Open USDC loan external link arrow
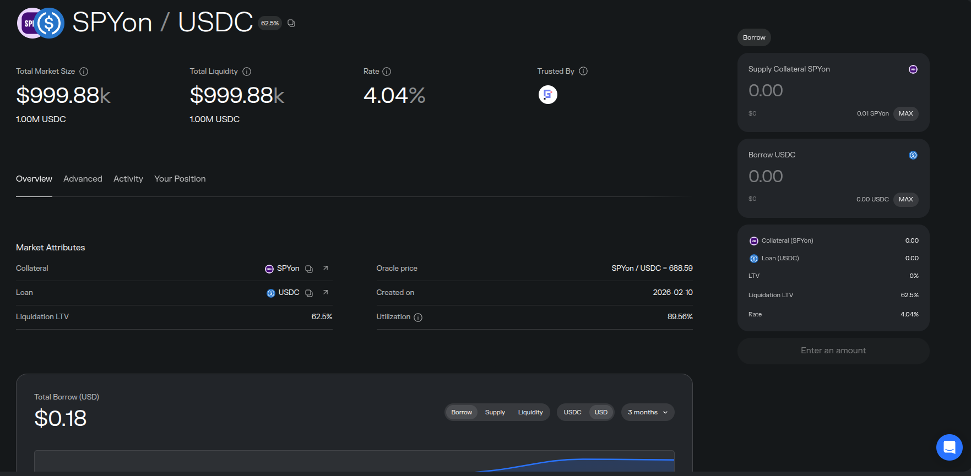This screenshot has width=971, height=476. [x=326, y=293]
